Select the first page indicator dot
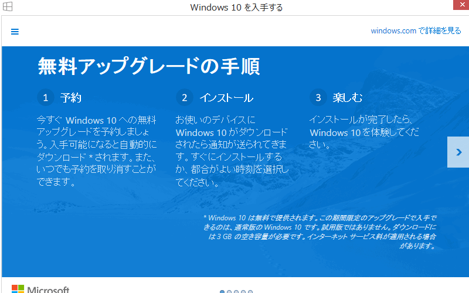The image size is (469, 293). tap(222, 291)
